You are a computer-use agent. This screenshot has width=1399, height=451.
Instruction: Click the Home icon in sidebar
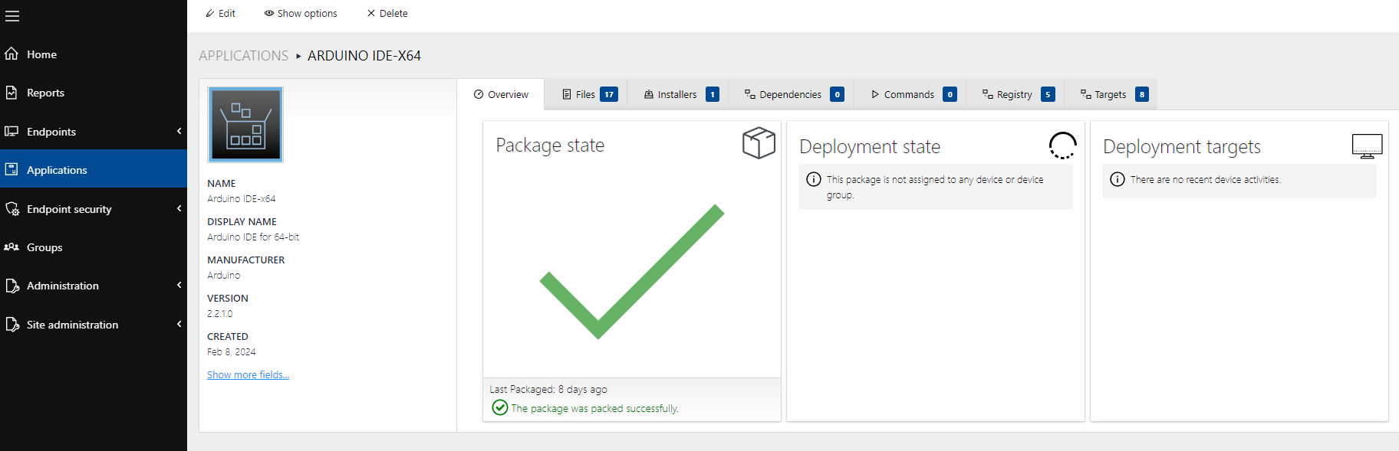coord(12,54)
